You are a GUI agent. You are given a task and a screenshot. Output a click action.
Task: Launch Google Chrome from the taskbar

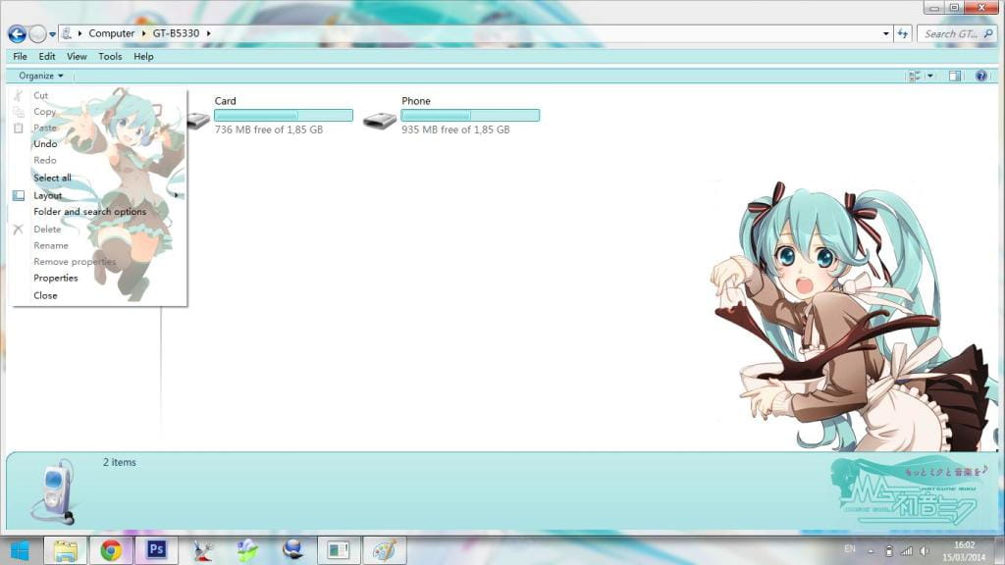pyautogui.click(x=111, y=550)
